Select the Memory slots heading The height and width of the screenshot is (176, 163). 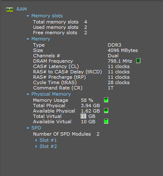pyautogui.click(x=47, y=16)
